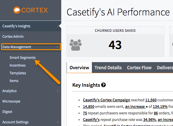Click the 'Casetify's' link in repeat purchase bullet

(x=91, y=120)
